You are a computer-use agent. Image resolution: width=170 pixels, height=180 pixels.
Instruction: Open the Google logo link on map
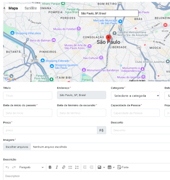tap(11, 79)
